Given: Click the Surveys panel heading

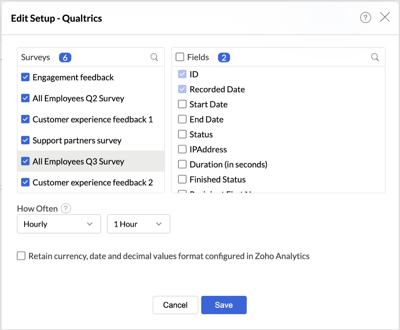Looking at the screenshot, I should point(36,57).
